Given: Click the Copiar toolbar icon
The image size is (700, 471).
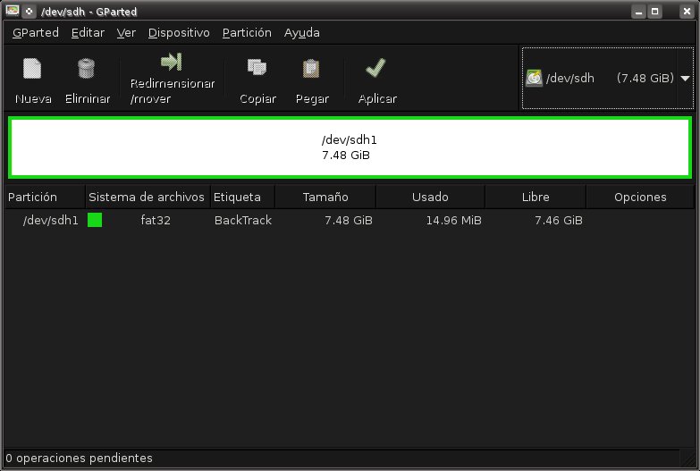Looking at the screenshot, I should (257, 67).
